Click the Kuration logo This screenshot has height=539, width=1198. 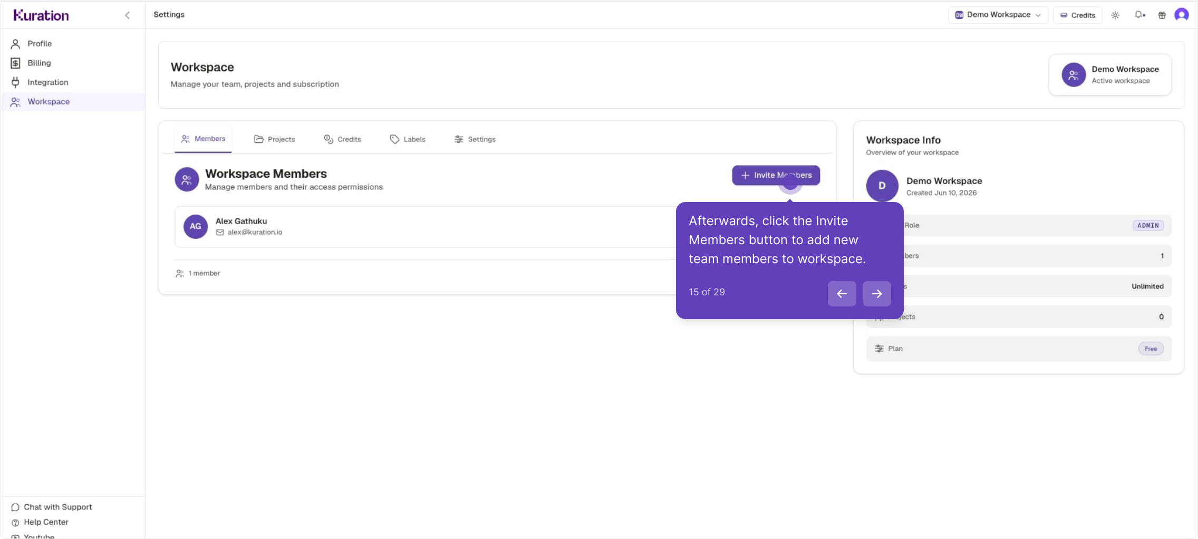[41, 15]
